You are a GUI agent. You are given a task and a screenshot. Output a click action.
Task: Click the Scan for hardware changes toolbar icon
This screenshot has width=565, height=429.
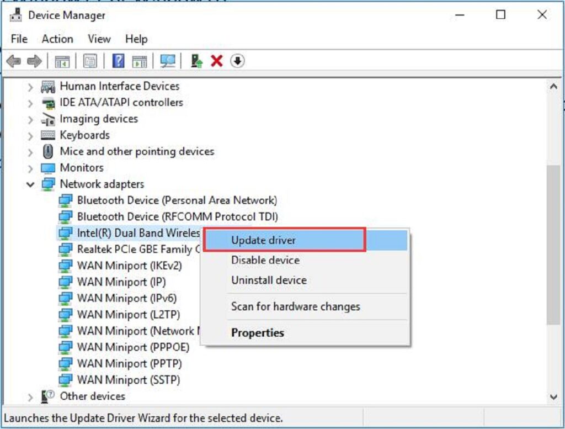(x=168, y=61)
